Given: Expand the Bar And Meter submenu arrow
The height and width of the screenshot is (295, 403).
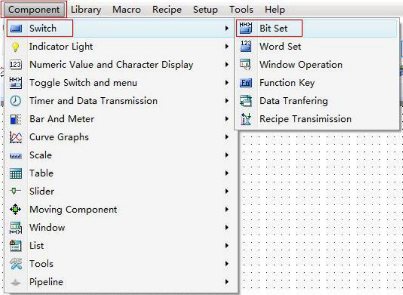Looking at the screenshot, I should [x=227, y=119].
